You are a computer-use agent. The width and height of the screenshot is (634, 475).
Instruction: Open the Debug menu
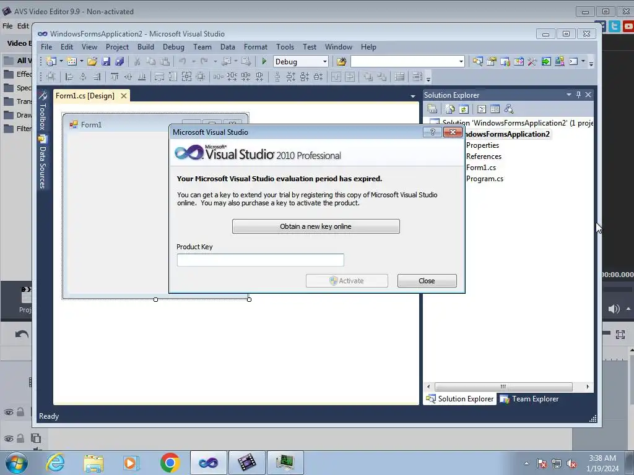point(173,47)
